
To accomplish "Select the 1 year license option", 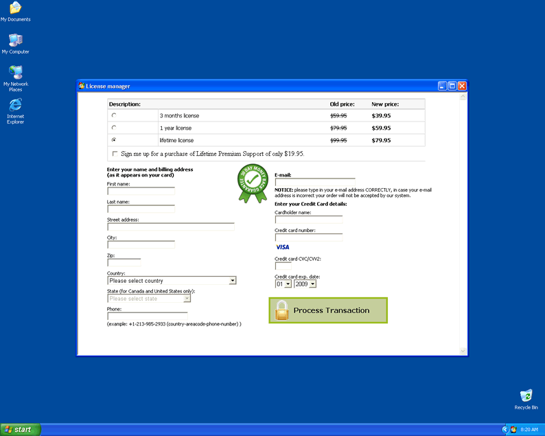I will point(114,128).
